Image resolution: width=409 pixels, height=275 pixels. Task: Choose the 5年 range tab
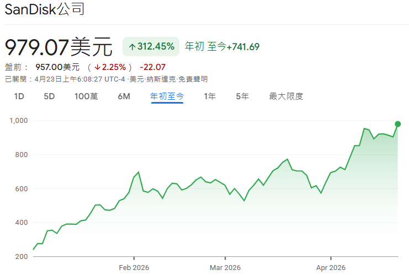pyautogui.click(x=242, y=96)
